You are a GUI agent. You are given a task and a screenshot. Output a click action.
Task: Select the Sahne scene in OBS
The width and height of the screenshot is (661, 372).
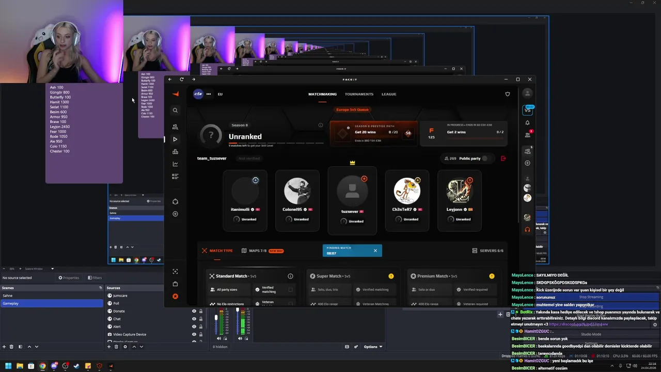pos(52,296)
